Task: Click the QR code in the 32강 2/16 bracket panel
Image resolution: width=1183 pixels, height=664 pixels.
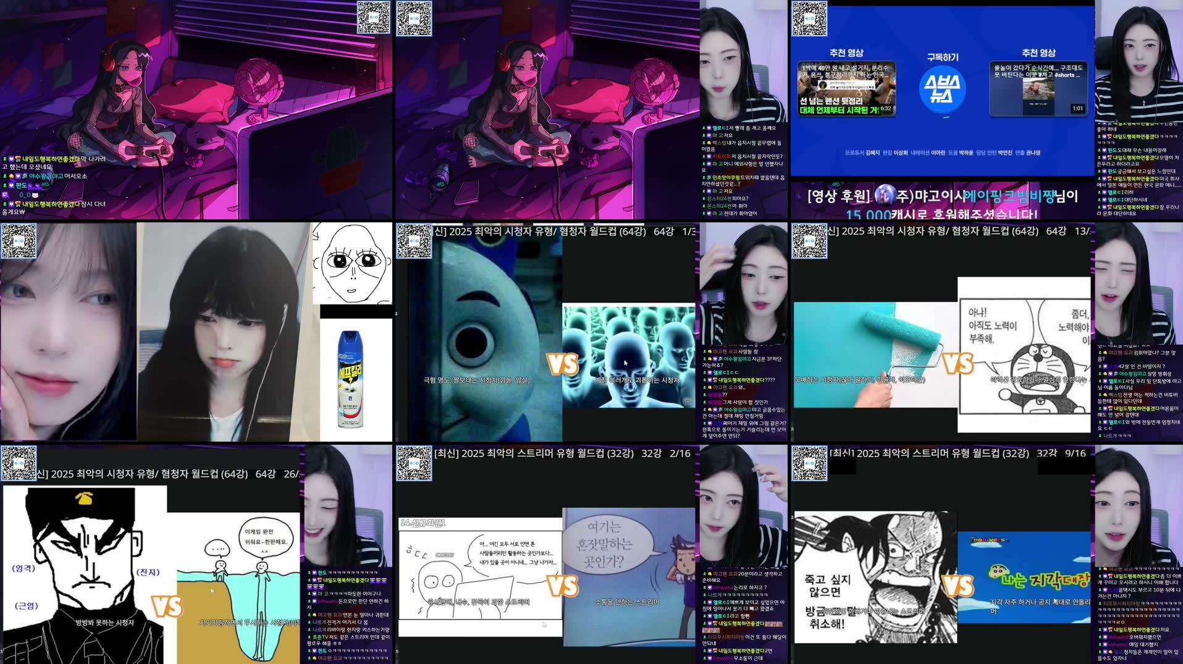Action: [414, 463]
